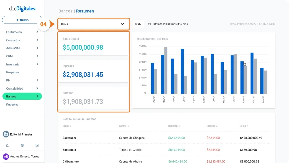The image size is (289, 163).
Task: Expand the Contabilidad sidebar section
Action: 22,88
